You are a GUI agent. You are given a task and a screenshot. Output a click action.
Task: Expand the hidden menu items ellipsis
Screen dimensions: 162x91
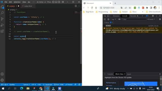coord(33,2)
